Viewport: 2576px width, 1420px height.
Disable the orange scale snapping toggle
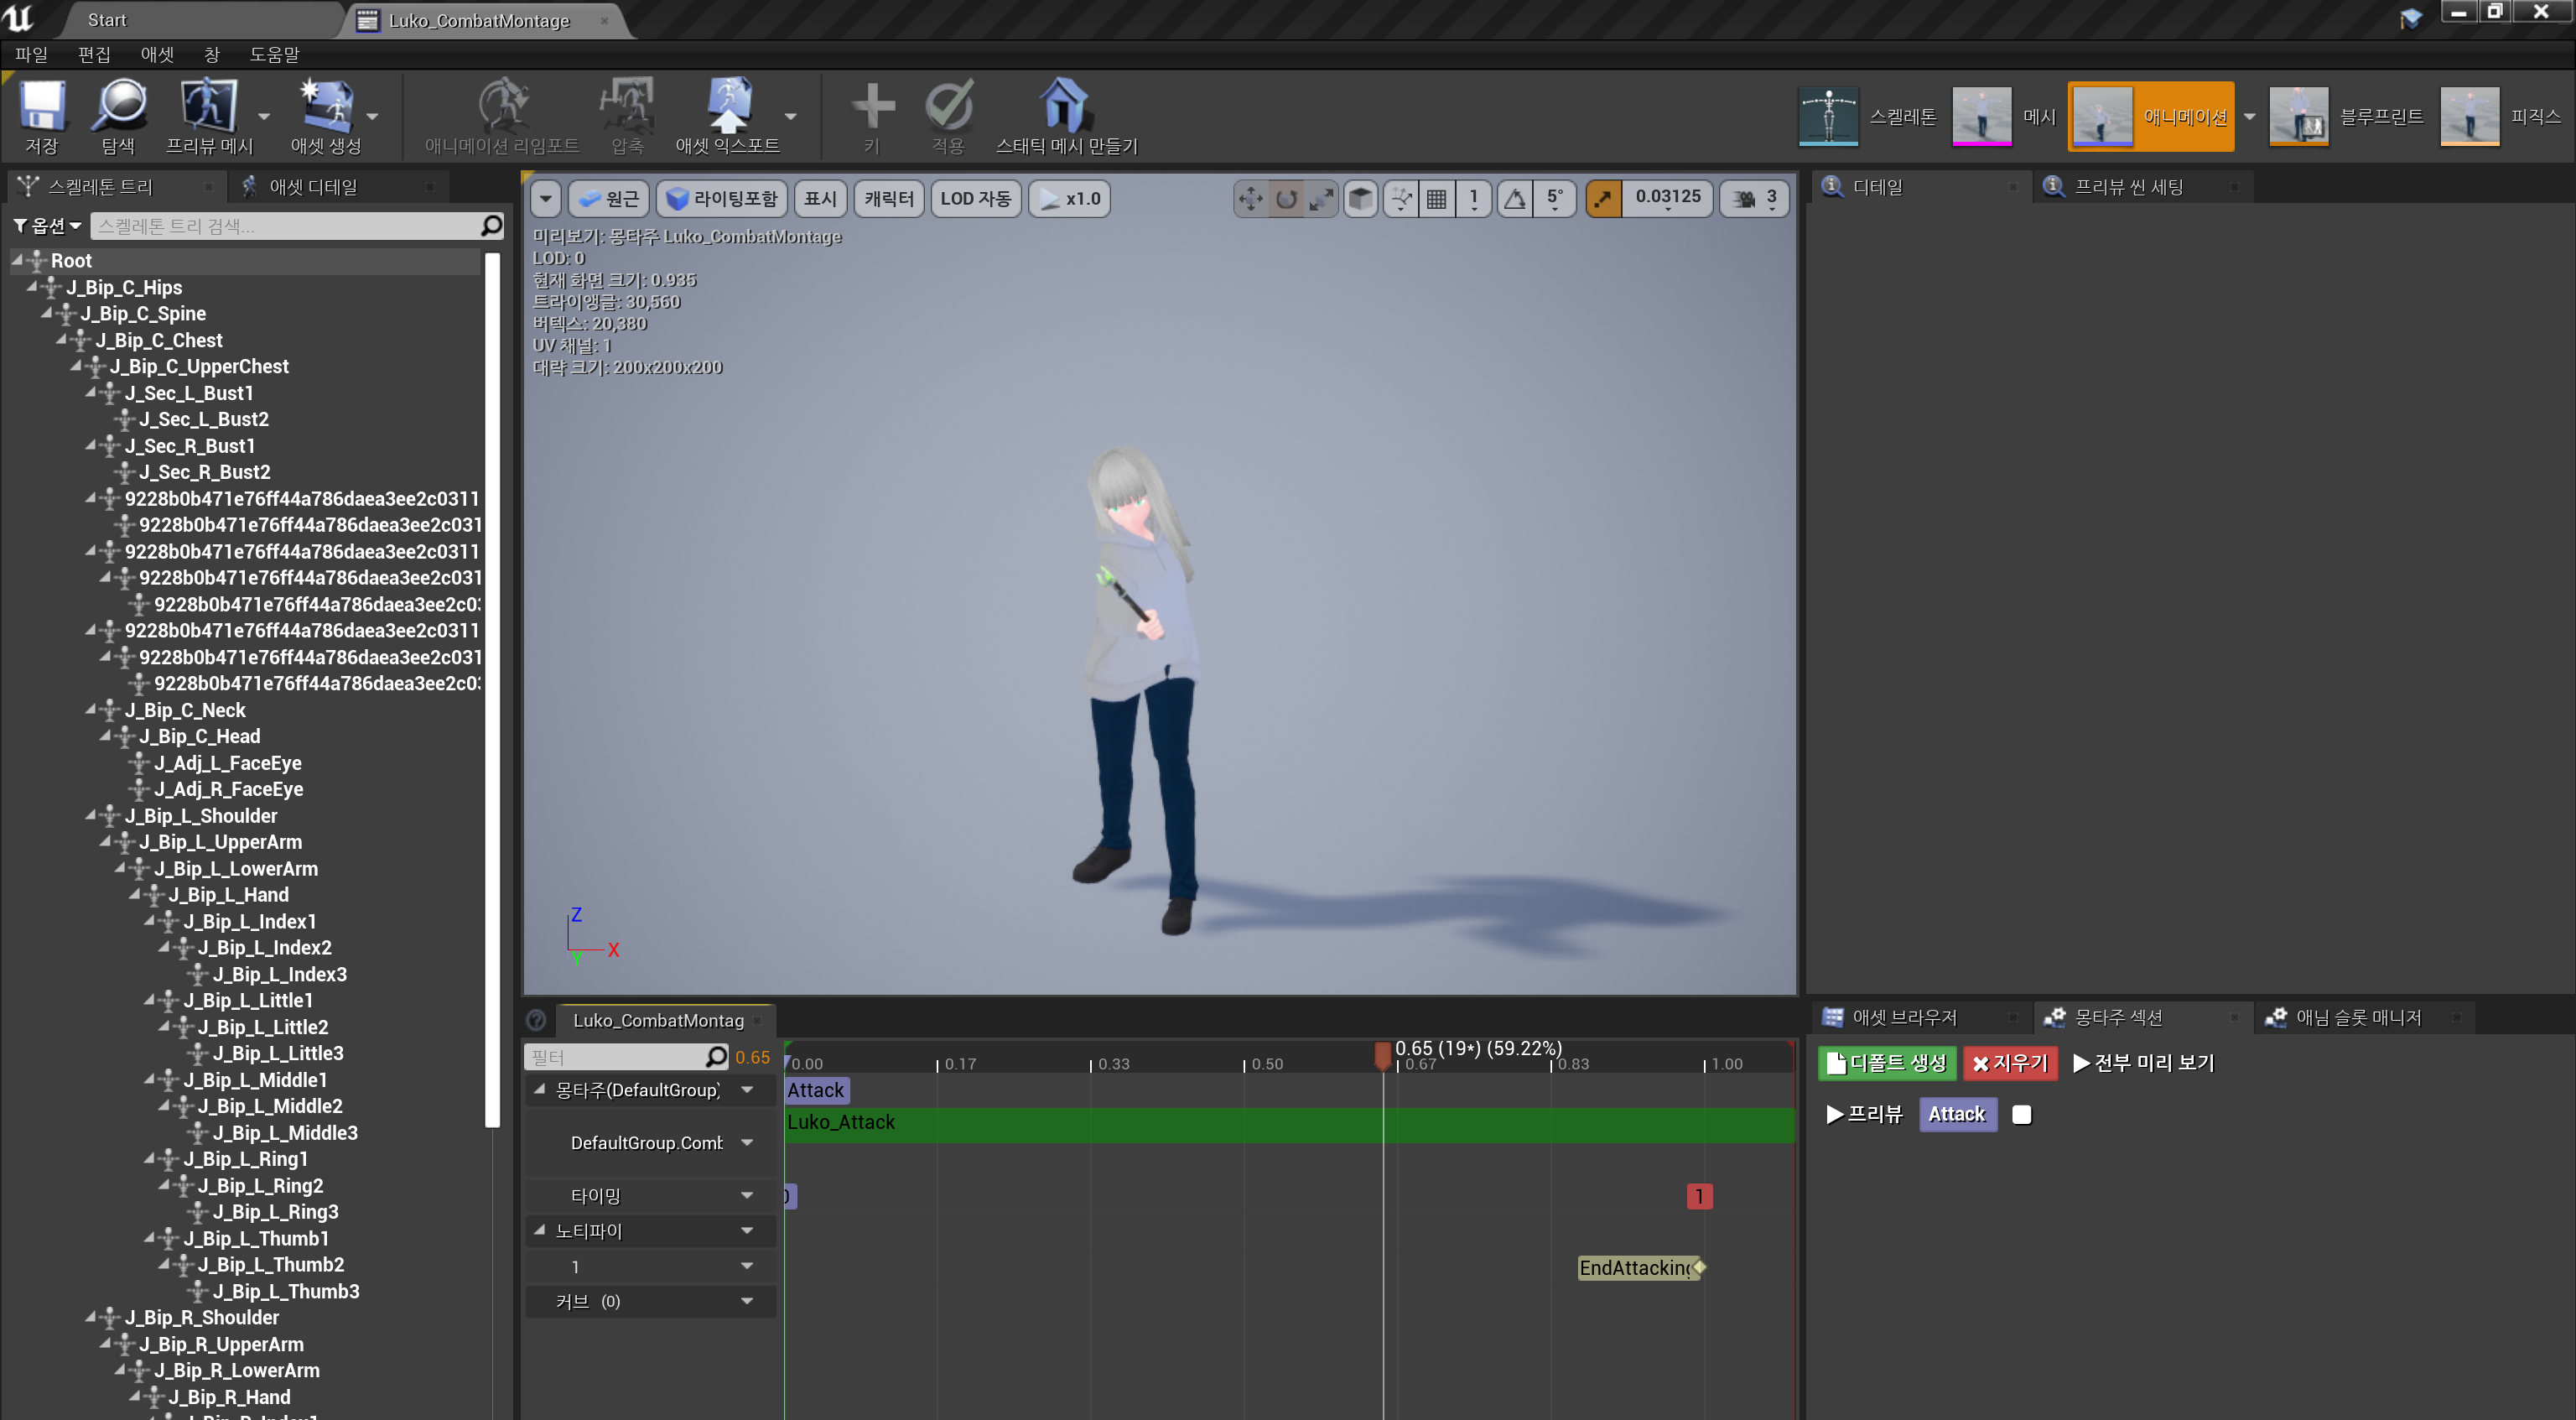coord(1603,199)
